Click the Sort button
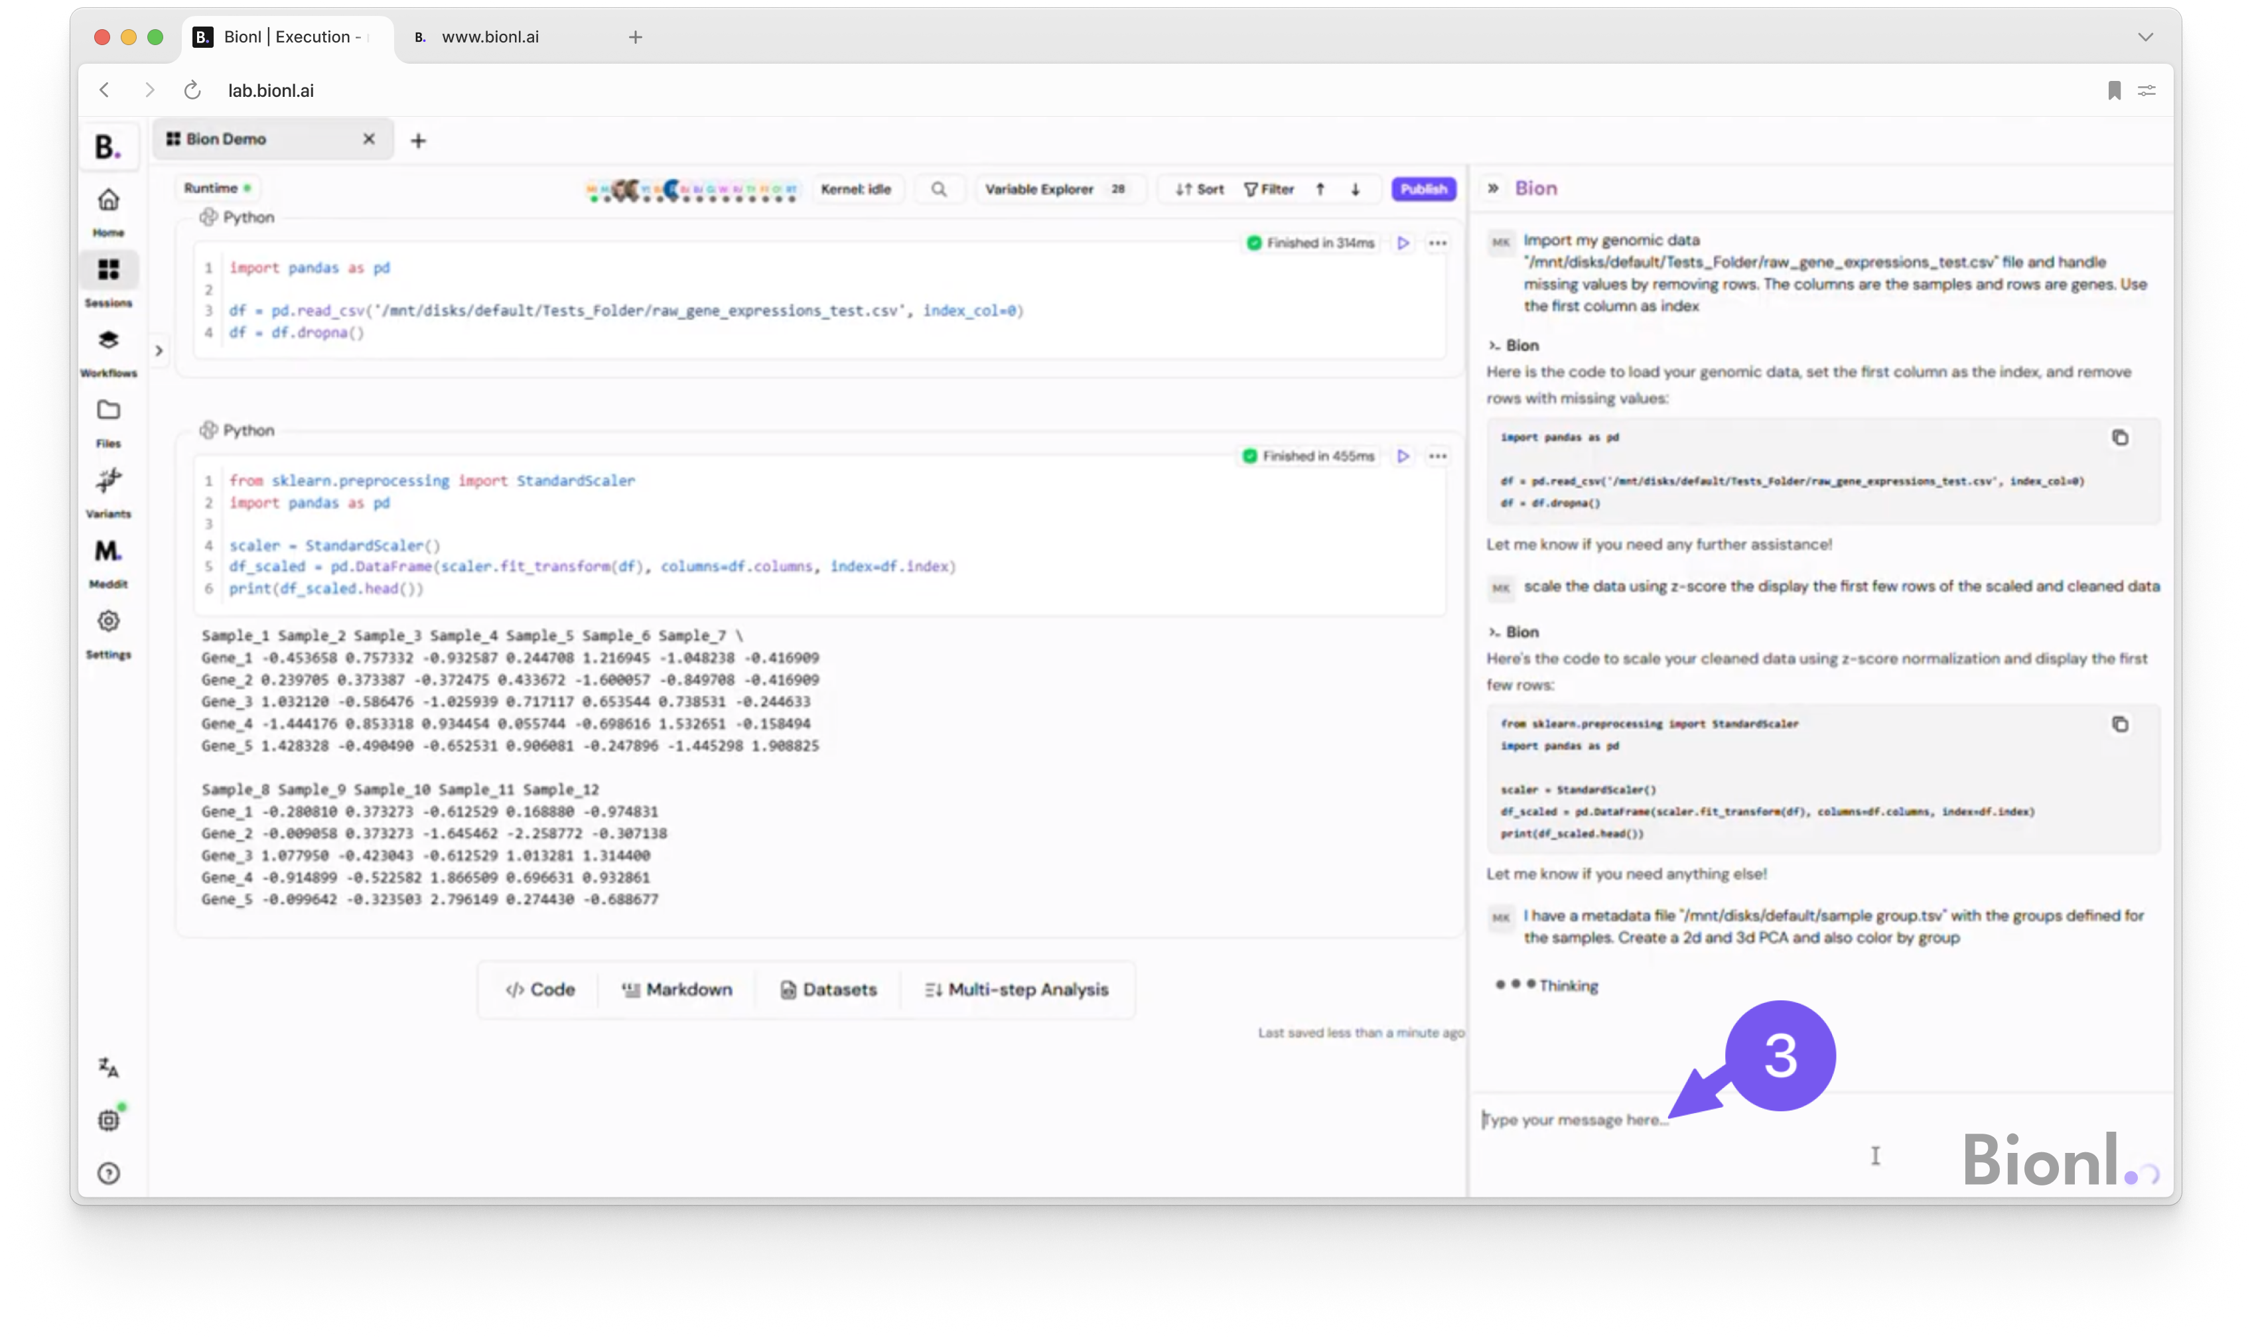 click(1198, 189)
